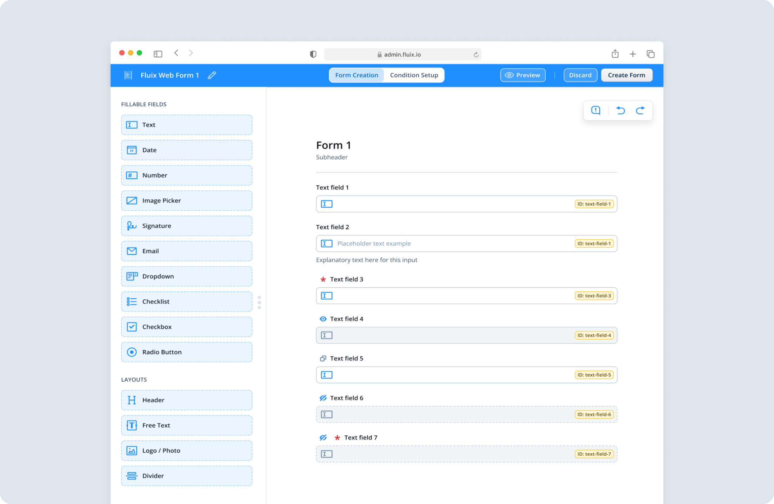This screenshot has height=504, width=774.
Task: Click the duplicate icon on Text field 5
Action: [323, 358]
